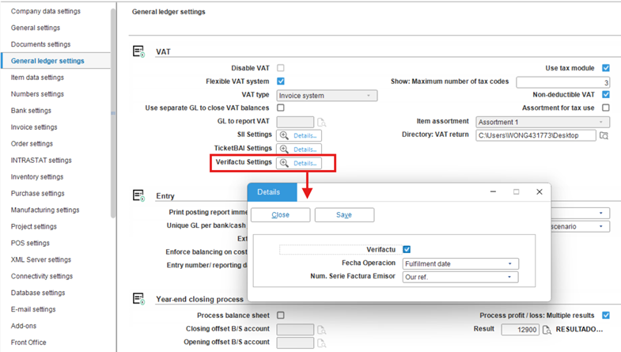Viewport: 621px width, 352px height.
Task: Uncheck the Use tax module checkbox
Action: click(606, 68)
